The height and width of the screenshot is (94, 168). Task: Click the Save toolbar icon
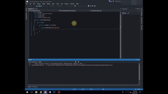pyautogui.click(x=39, y=6)
